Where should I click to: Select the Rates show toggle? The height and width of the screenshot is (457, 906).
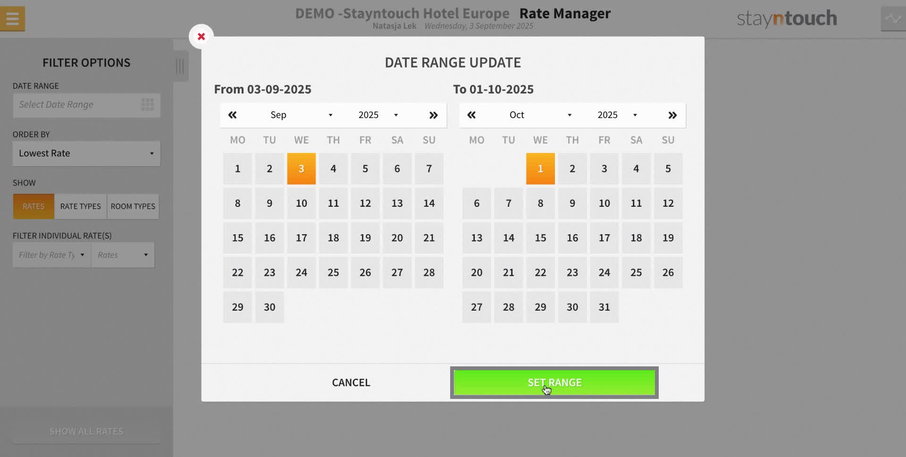34,206
